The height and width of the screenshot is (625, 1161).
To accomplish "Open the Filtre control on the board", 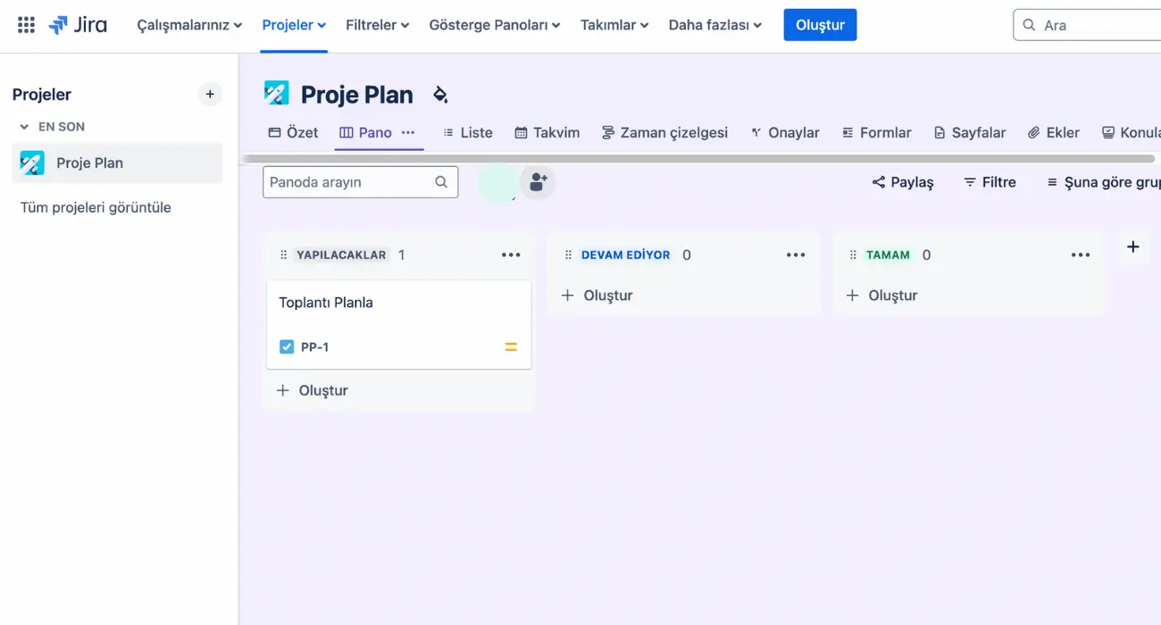I will pyautogui.click(x=990, y=181).
